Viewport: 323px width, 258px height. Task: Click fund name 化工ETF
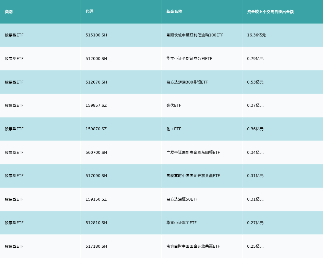pyautogui.click(x=174, y=129)
